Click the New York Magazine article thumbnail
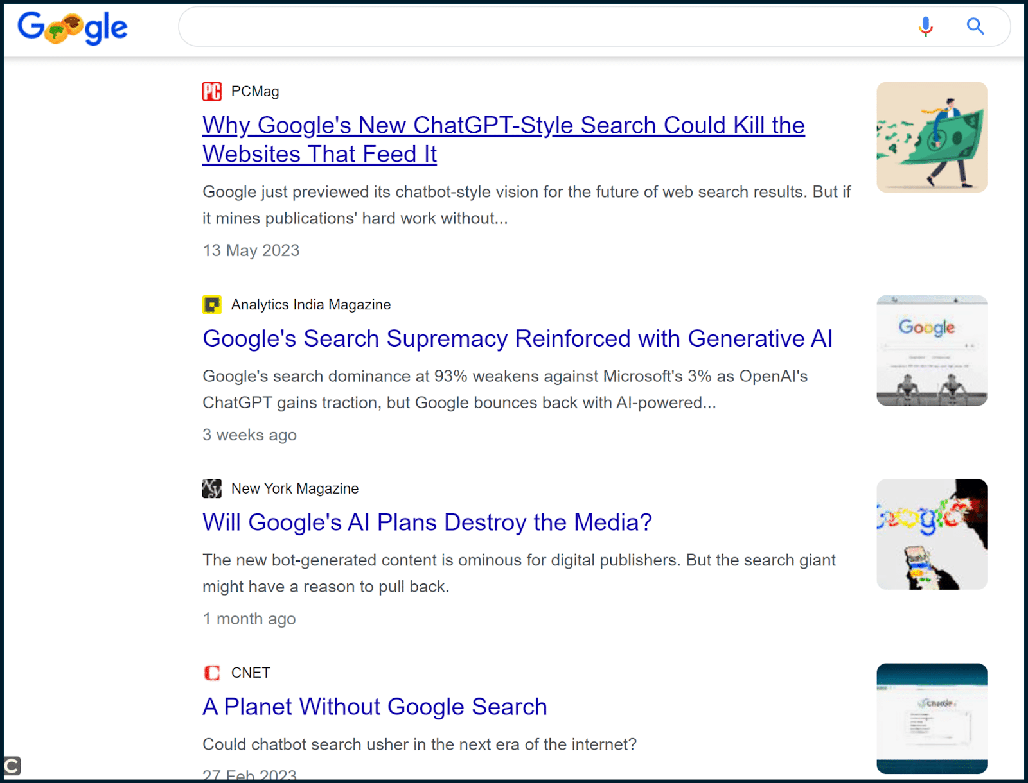Image resolution: width=1028 pixels, height=783 pixels. (x=932, y=534)
